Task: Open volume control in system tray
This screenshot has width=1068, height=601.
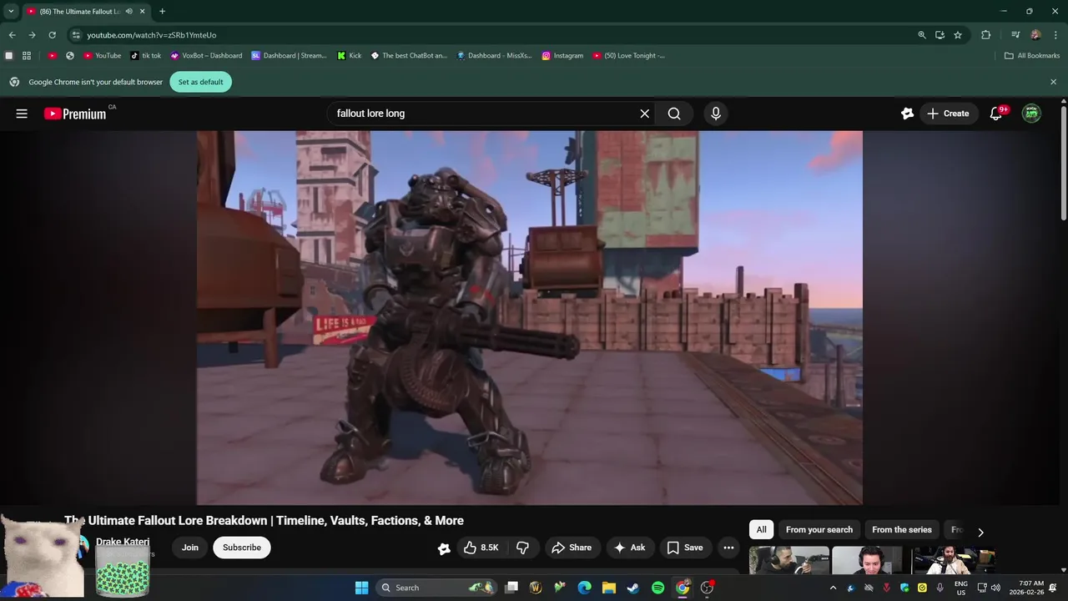Action: [x=995, y=588]
